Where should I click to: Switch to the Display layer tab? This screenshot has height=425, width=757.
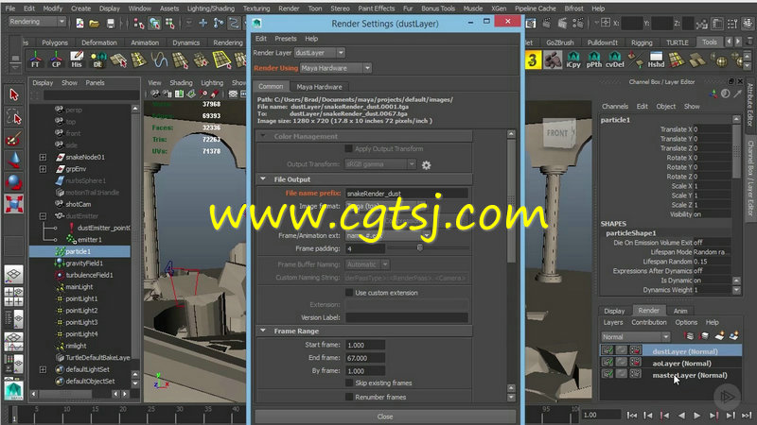point(614,311)
